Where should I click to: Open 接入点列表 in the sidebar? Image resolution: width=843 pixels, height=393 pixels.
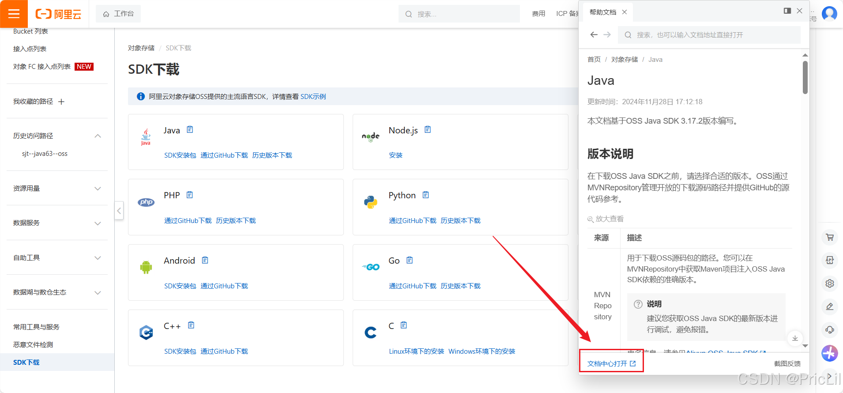coord(30,49)
